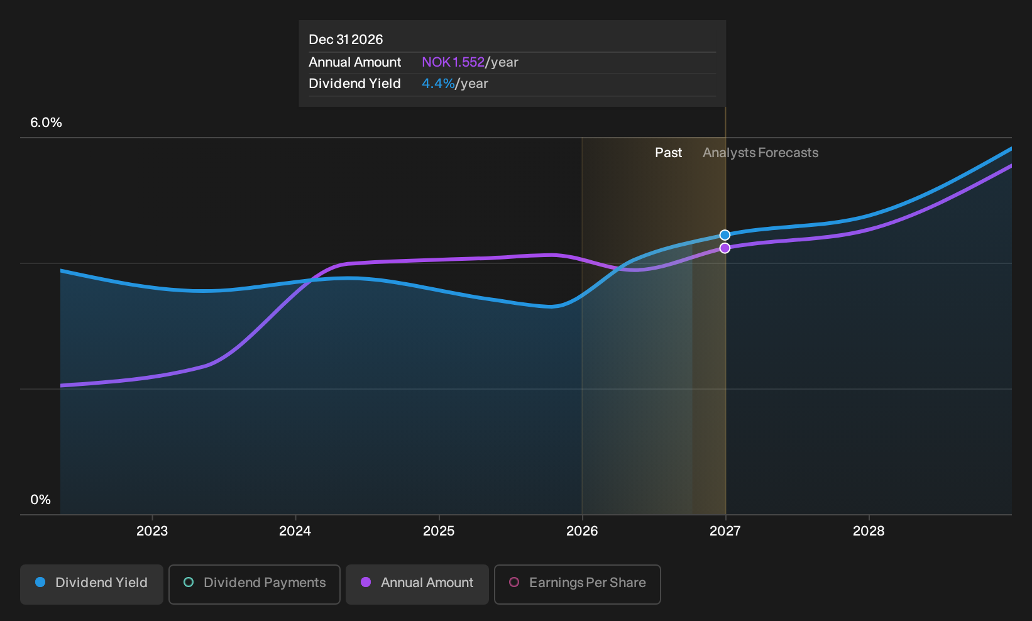Click the Dec 31 2026 tooltip date
The width and height of the screenshot is (1032, 621).
click(x=346, y=40)
